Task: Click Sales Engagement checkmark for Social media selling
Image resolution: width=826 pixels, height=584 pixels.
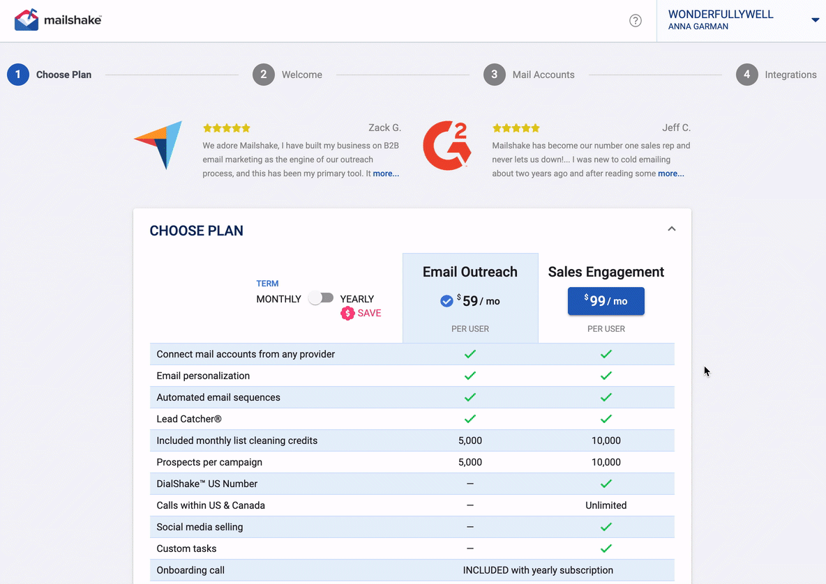Action: [x=606, y=527]
